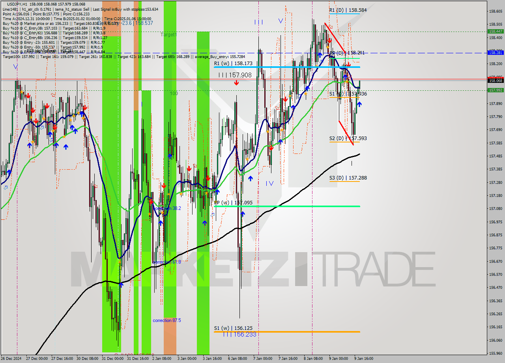Image resolution: width=505 pixels, height=363 pixels.
Task: Select the 157.585 price axis value
Action: point(496,143)
